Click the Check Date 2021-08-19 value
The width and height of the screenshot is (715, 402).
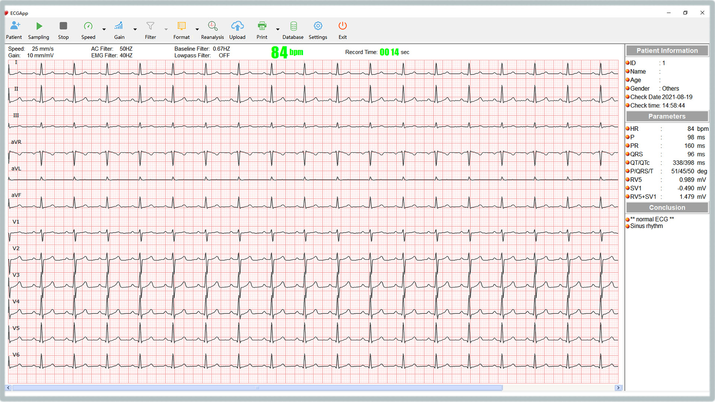677,97
